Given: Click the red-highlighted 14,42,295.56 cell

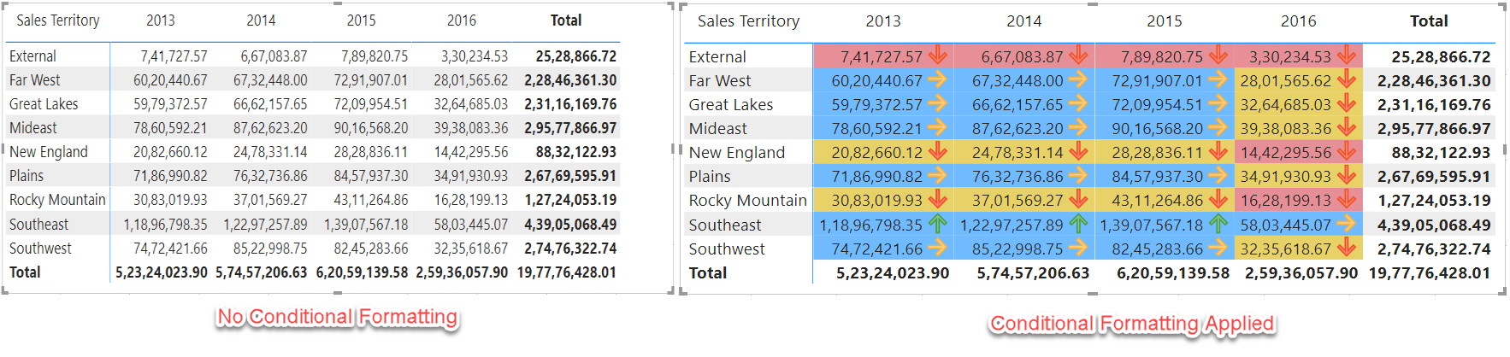Looking at the screenshot, I should 1289,152.
